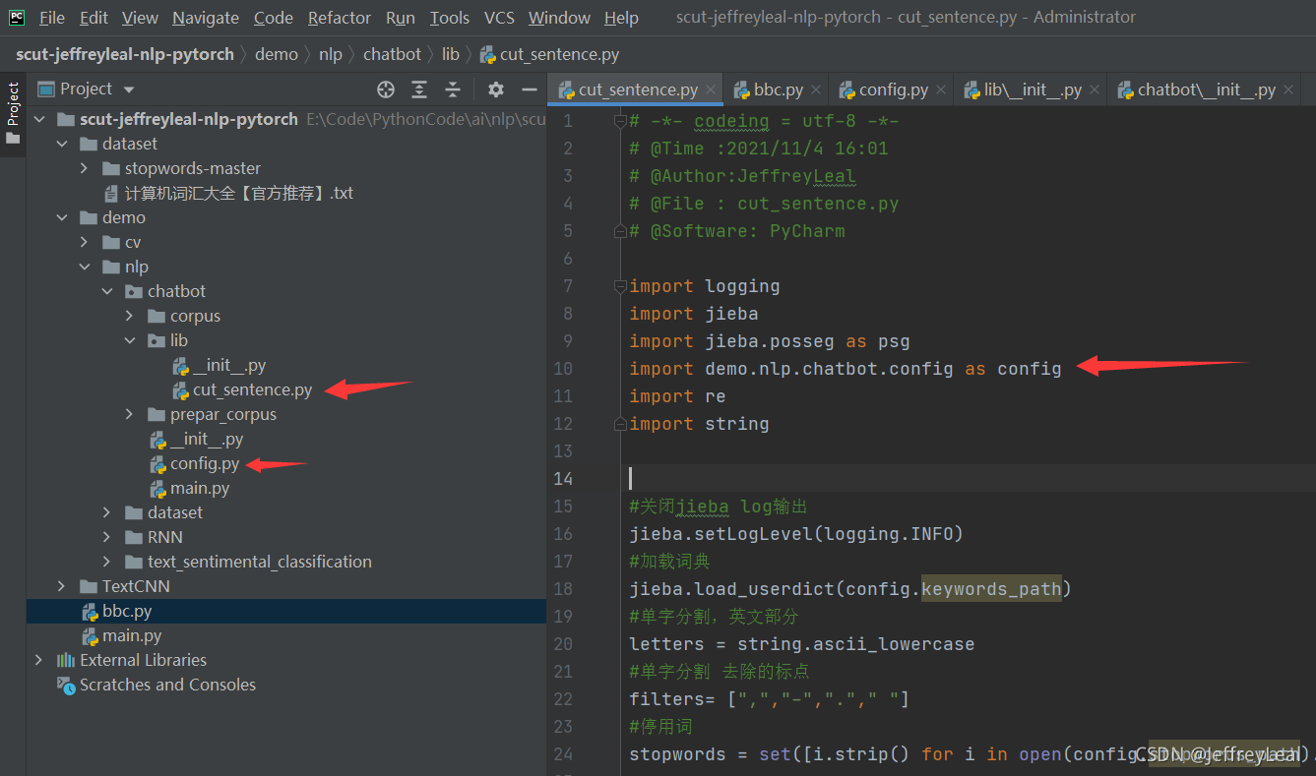Select the 计算机词汇大全 txt file in tree
1316x776 pixels.
click(x=238, y=193)
